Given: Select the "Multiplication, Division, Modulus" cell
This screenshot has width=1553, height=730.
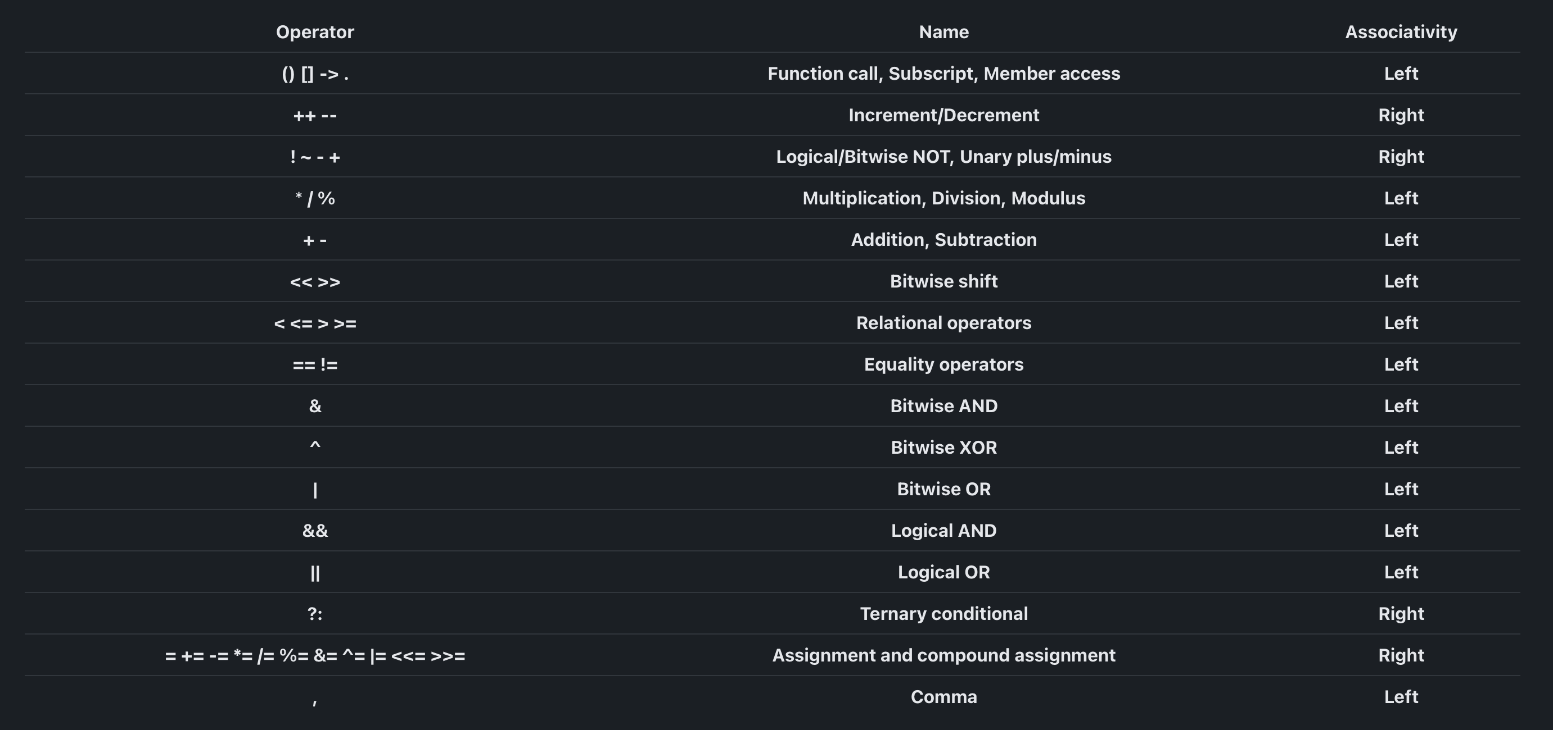Looking at the screenshot, I should [943, 198].
